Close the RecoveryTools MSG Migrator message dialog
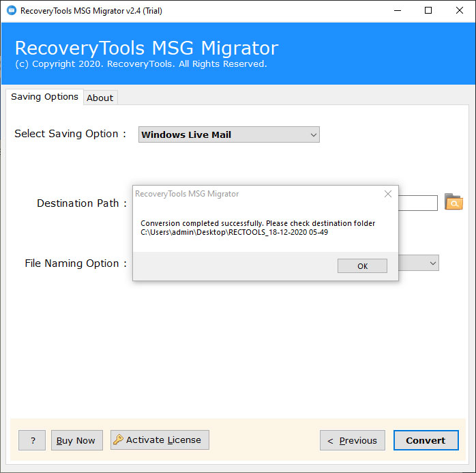Image resolution: width=476 pixels, height=473 pixels. click(x=387, y=194)
